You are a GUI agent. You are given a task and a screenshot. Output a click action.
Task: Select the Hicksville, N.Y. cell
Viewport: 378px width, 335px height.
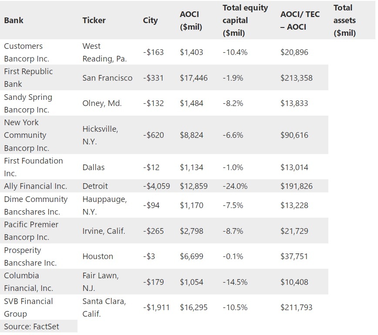100,135
